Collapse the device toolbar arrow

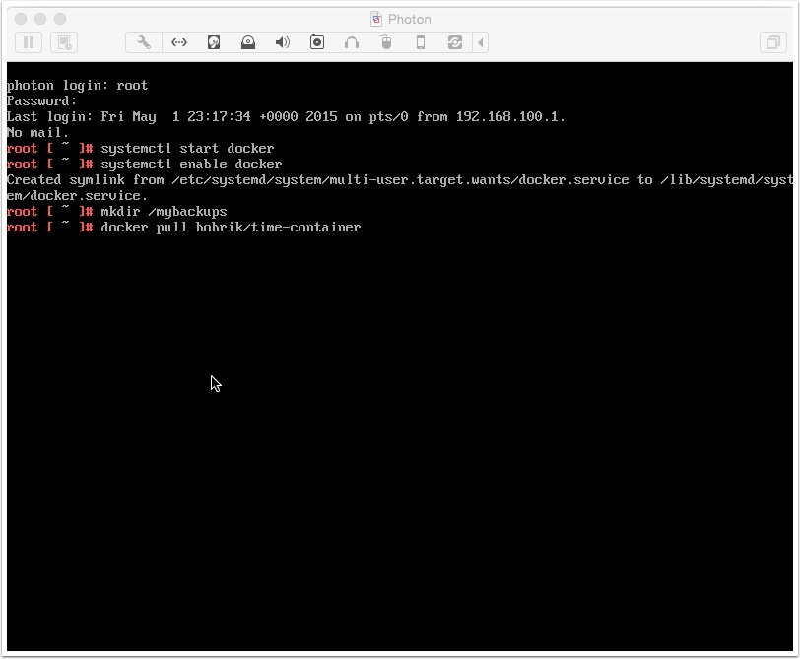pos(480,42)
